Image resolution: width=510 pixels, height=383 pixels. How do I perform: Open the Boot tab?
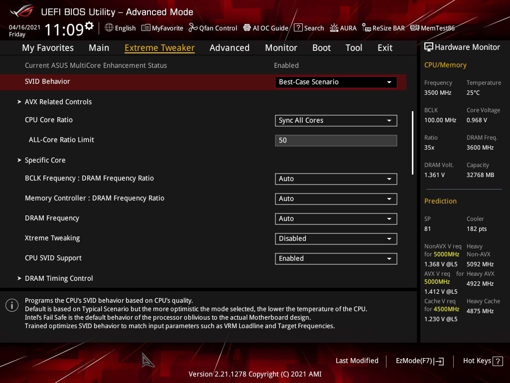click(x=321, y=48)
